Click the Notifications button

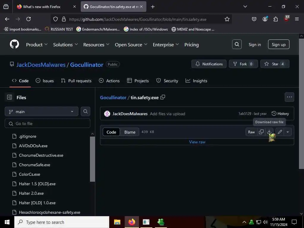tap(209, 64)
